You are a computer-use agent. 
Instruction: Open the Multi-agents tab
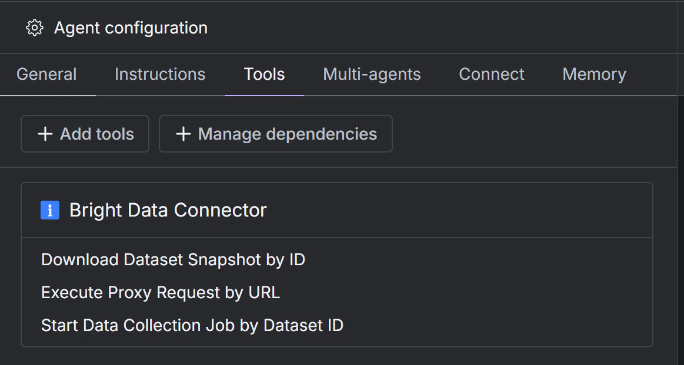371,74
